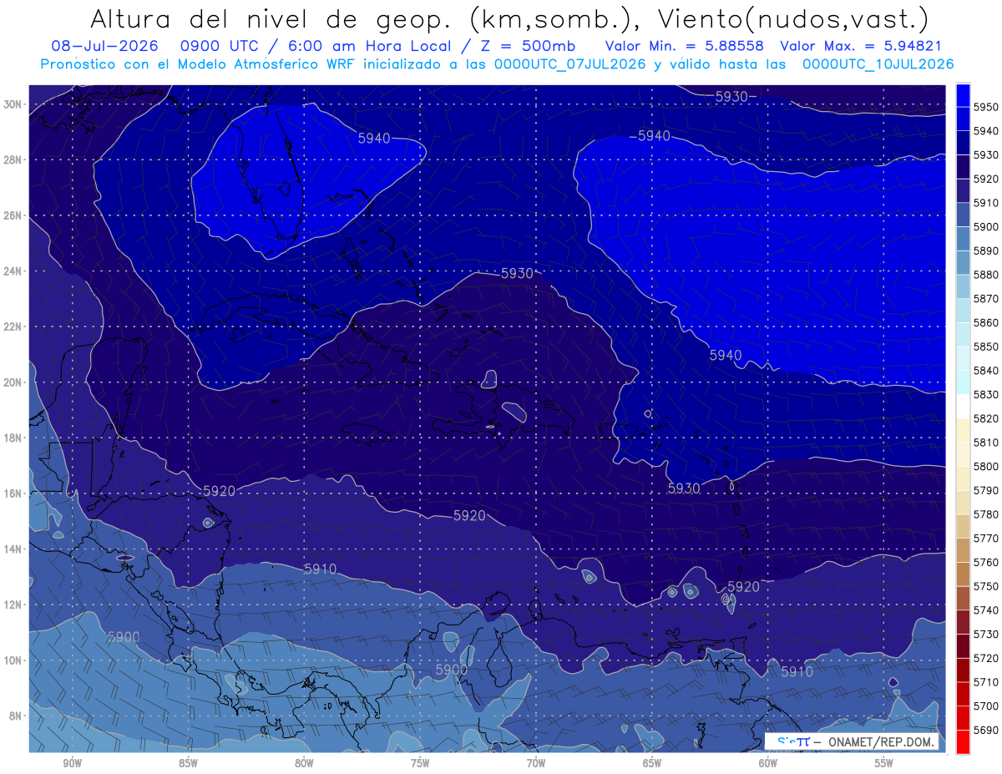
Task: Click the '28N' latitude axis label
Action: click(x=13, y=159)
